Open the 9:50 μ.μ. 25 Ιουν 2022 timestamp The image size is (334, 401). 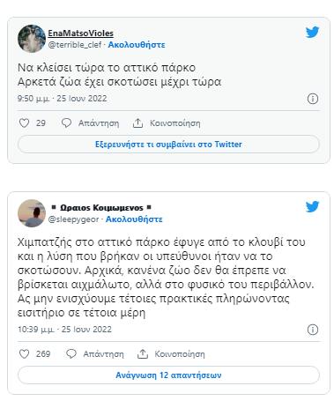click(62, 99)
